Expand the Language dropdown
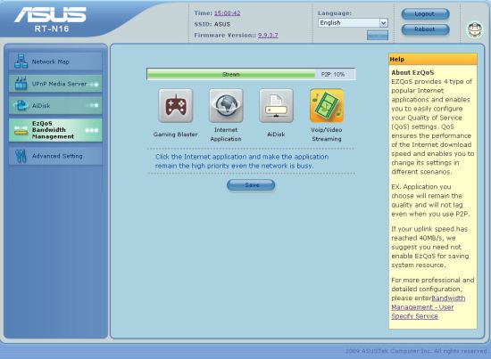Image resolution: width=491 pixels, height=359 pixels. coord(353,23)
